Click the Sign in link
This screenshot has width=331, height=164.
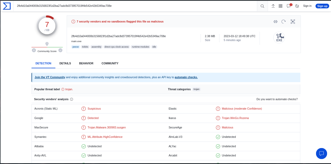point(307,6)
